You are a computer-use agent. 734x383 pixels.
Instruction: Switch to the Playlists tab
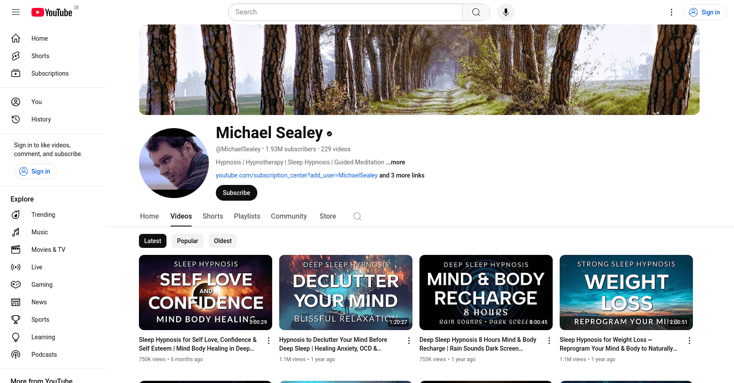(x=247, y=216)
